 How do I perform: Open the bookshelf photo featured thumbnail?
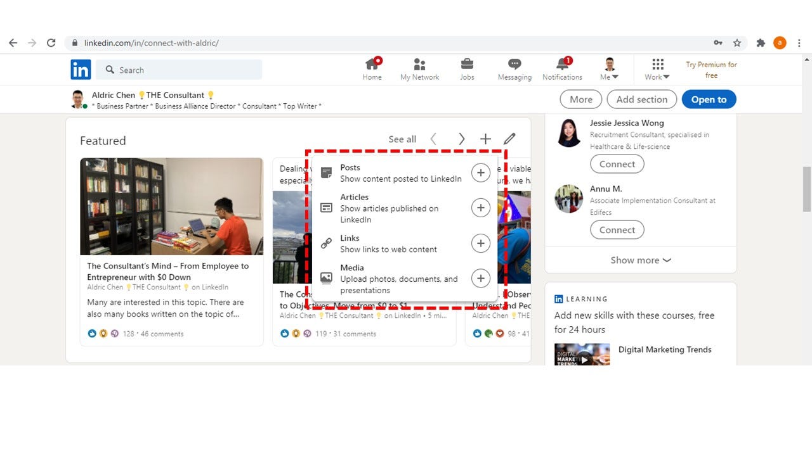click(x=171, y=206)
